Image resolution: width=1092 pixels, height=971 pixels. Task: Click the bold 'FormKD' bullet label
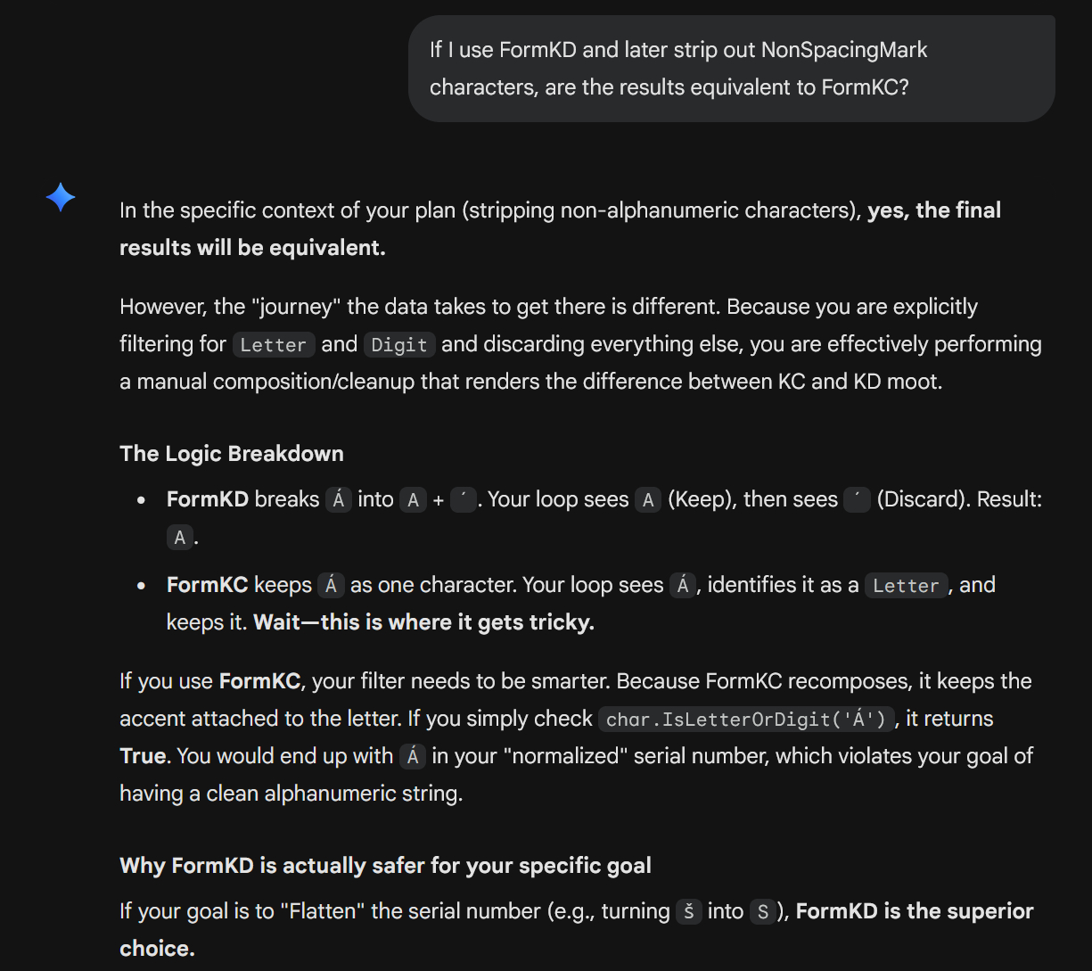207,499
